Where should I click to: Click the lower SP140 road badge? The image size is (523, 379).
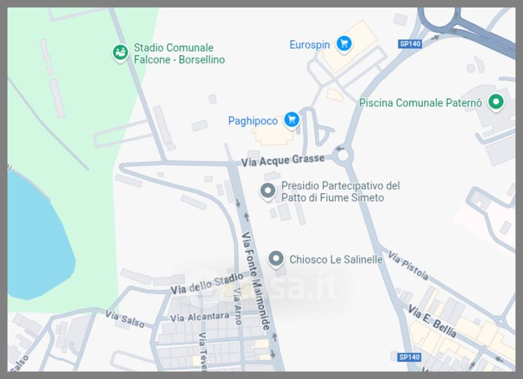tap(409, 357)
